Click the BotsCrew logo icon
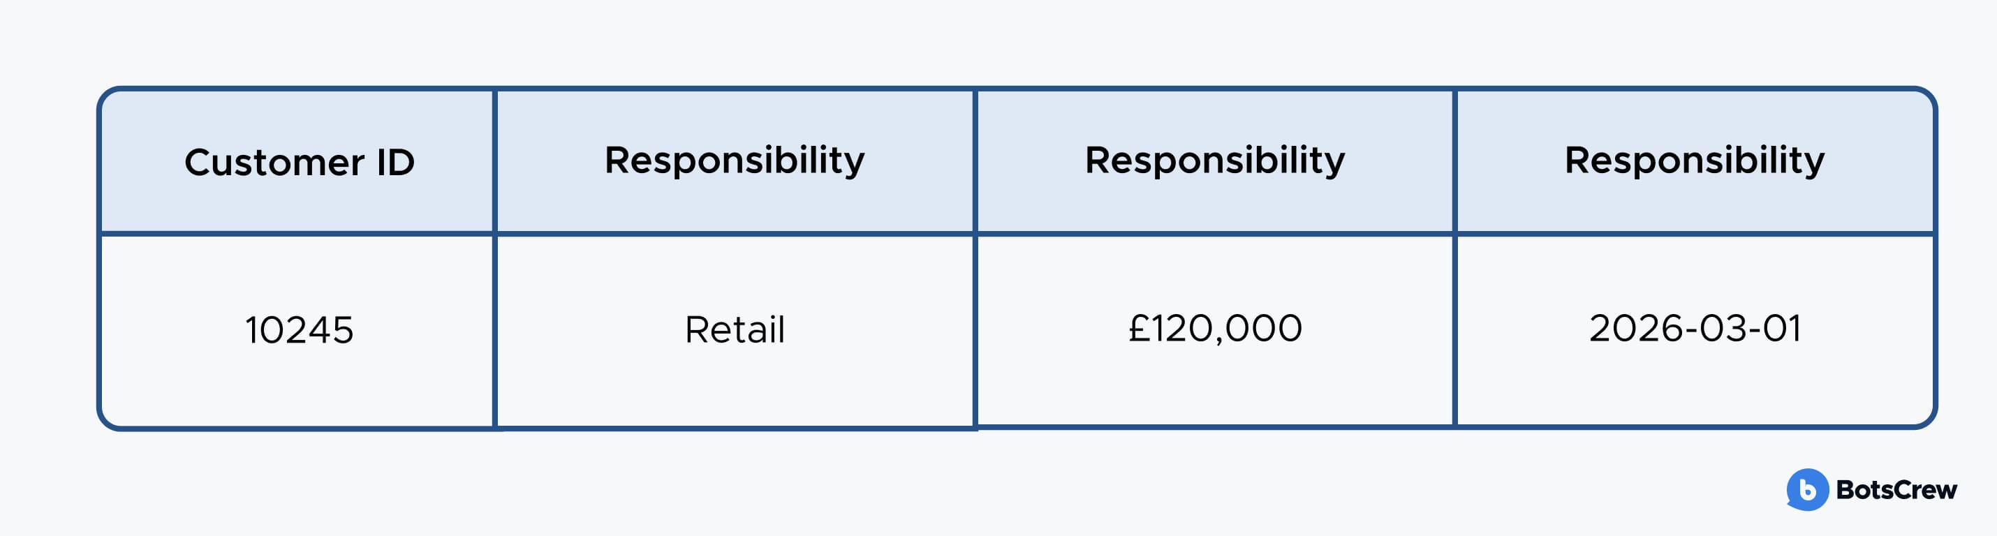Image resolution: width=1997 pixels, height=536 pixels. point(1807,489)
